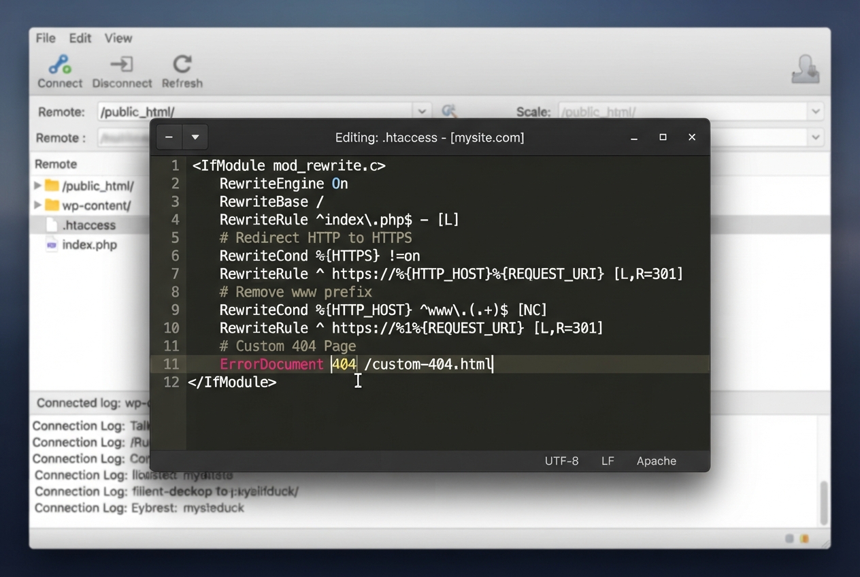Open the editor's down-arrow menu button
The image size is (860, 577).
(195, 137)
